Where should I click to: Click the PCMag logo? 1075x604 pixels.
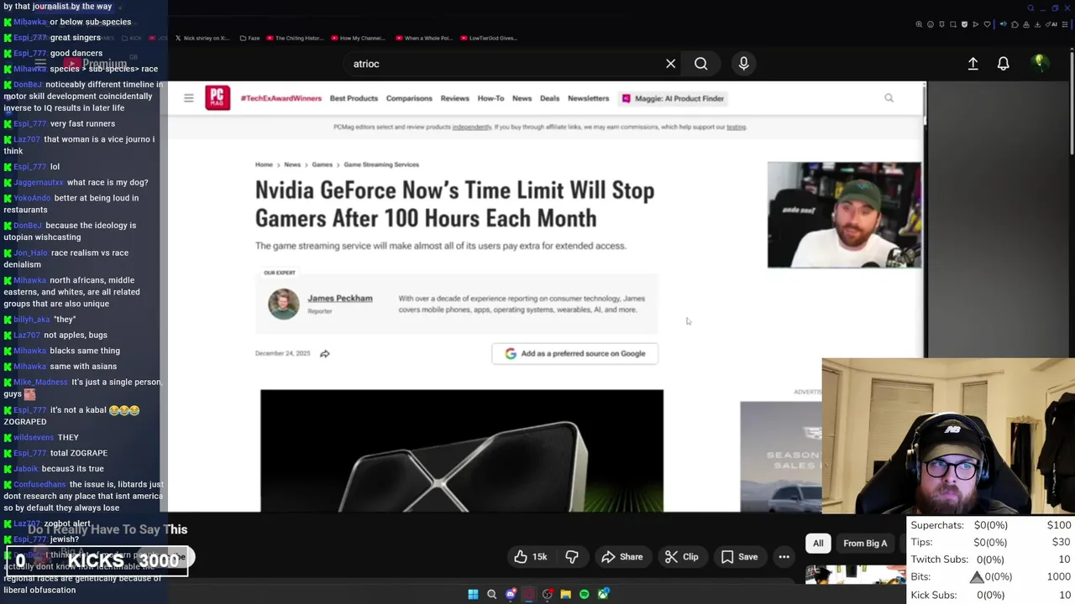(218, 98)
